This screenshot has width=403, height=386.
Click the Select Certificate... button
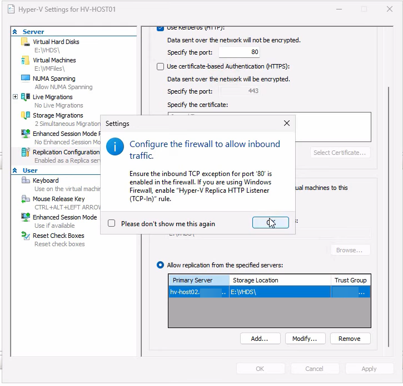pos(340,153)
